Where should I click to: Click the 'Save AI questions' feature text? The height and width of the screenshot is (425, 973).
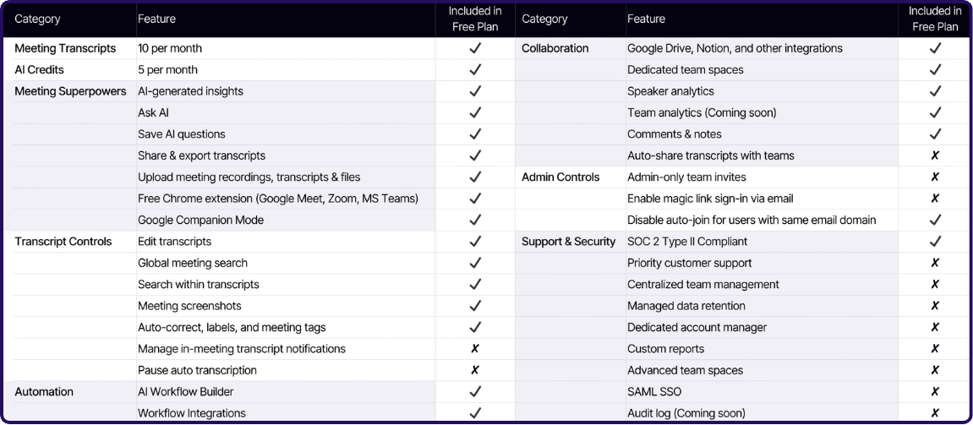pos(182,134)
